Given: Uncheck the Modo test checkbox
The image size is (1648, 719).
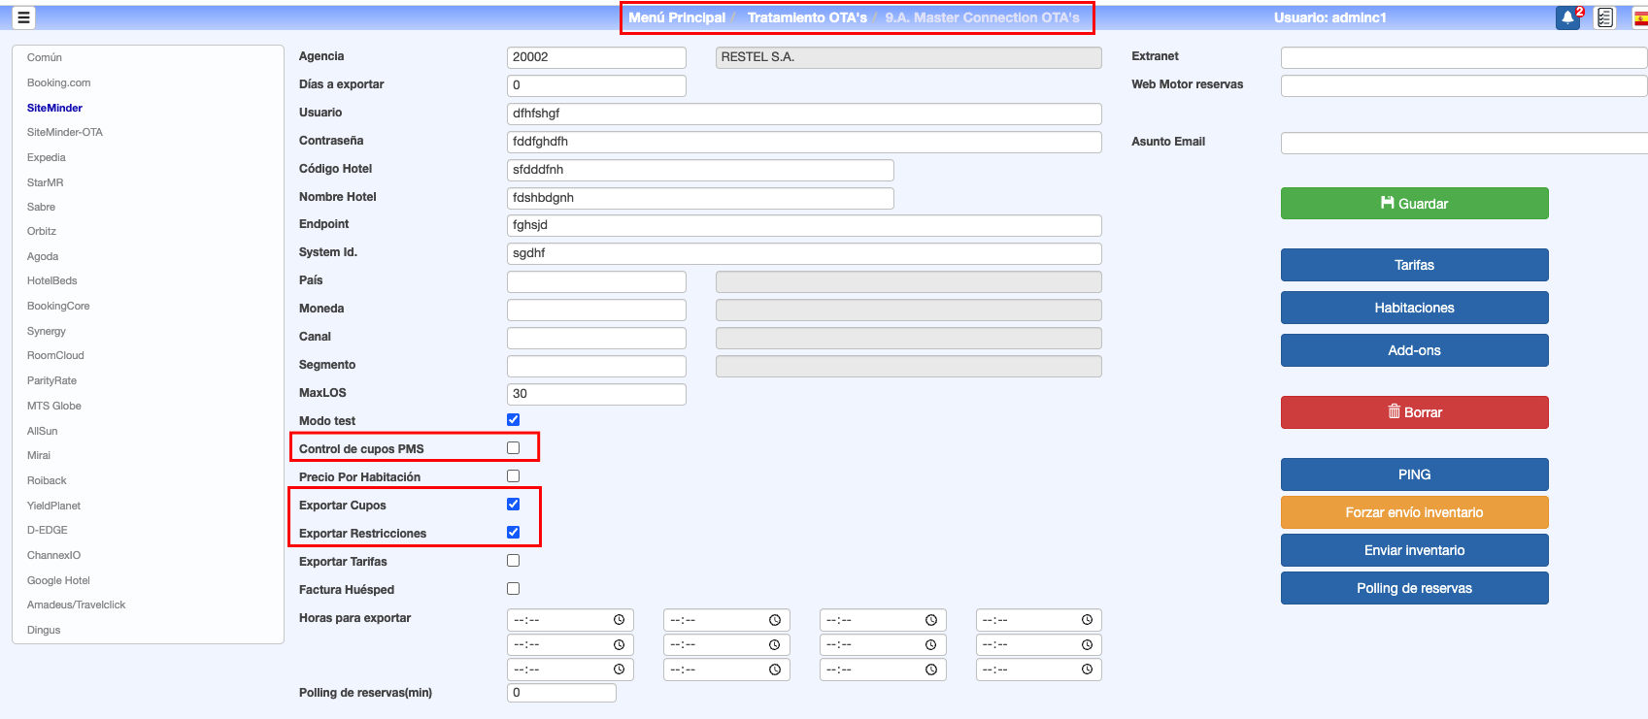Looking at the screenshot, I should [x=513, y=420].
